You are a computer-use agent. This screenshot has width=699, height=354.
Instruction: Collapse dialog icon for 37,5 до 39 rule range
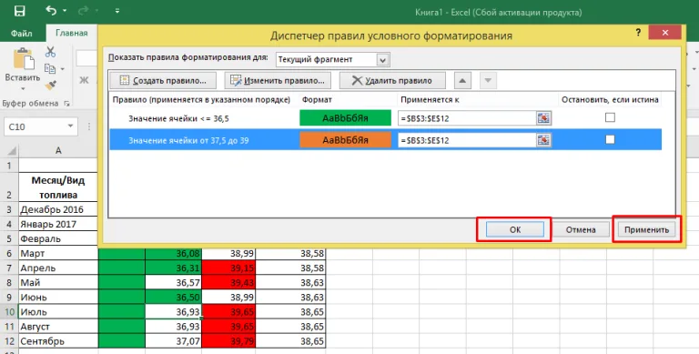[x=544, y=140]
